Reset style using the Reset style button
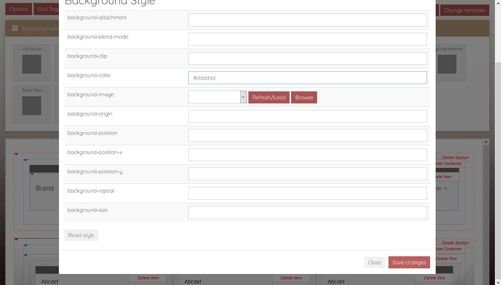The image size is (501, 285). (81, 235)
